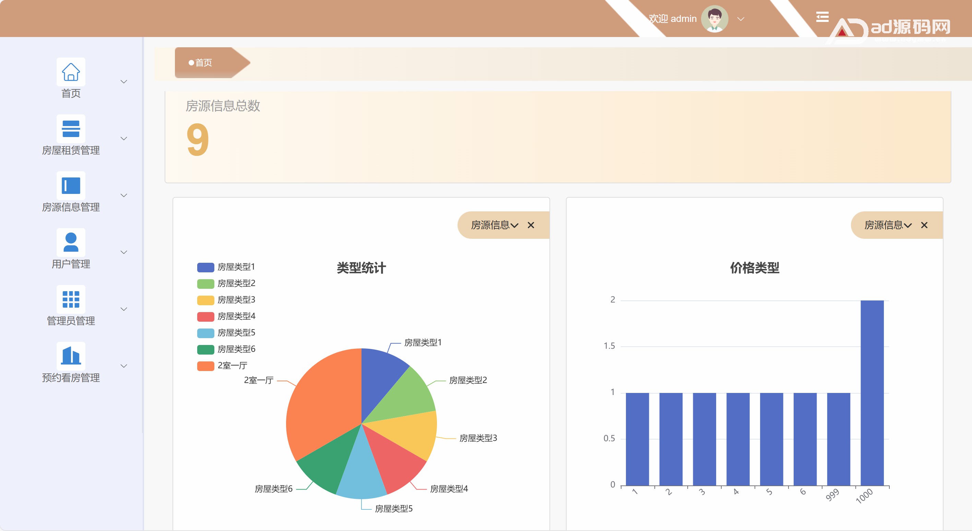Click the home house icon in sidebar
972x531 pixels.
click(71, 72)
